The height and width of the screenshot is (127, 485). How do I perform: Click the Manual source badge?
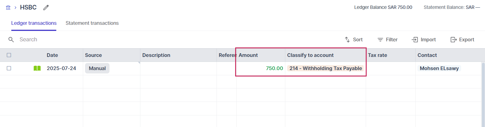click(97, 68)
